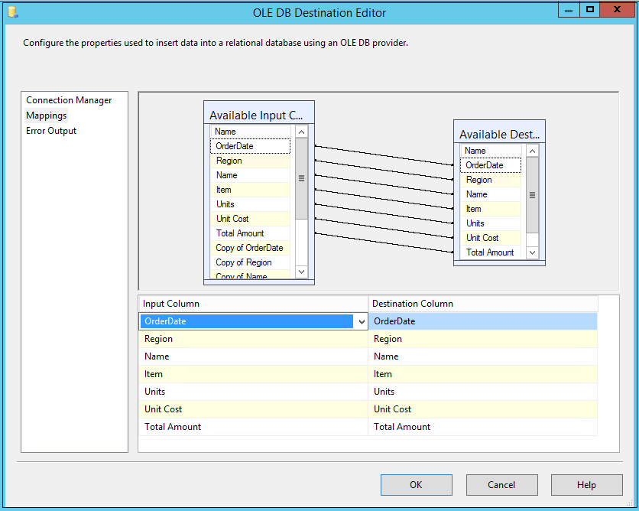Viewport: 639px width, 511px height.
Task: Close the OLE DB Destination Editor window
Action: [618, 10]
